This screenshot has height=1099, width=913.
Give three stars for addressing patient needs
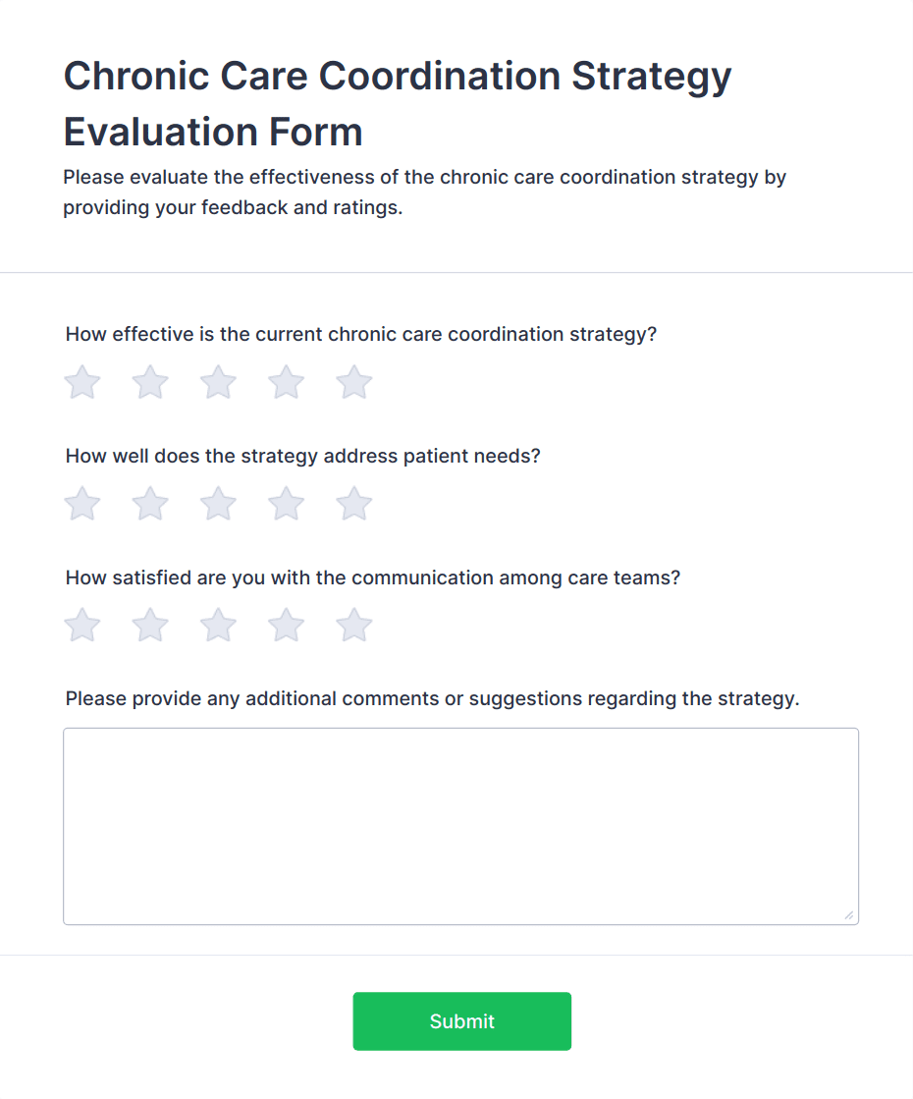[x=217, y=504]
